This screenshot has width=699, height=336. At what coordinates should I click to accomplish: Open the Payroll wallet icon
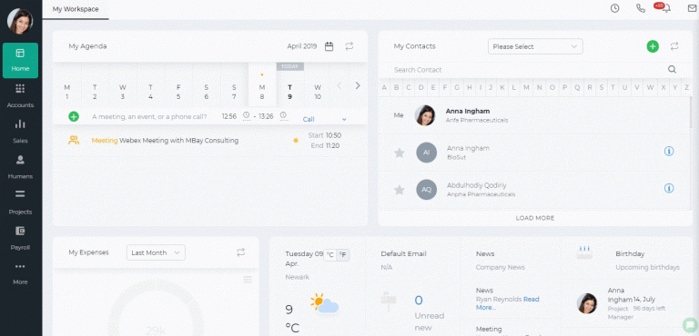click(x=20, y=231)
